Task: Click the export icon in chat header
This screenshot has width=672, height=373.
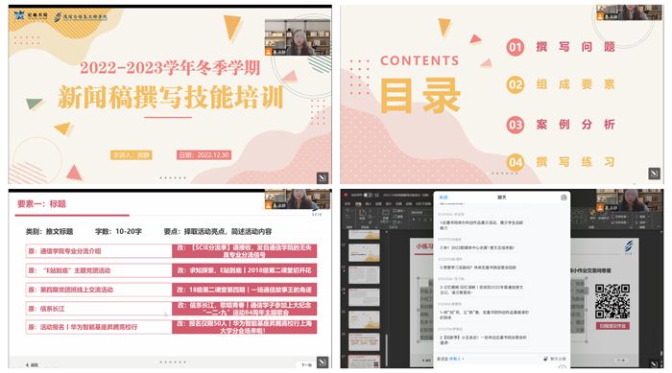Action: tap(564, 198)
